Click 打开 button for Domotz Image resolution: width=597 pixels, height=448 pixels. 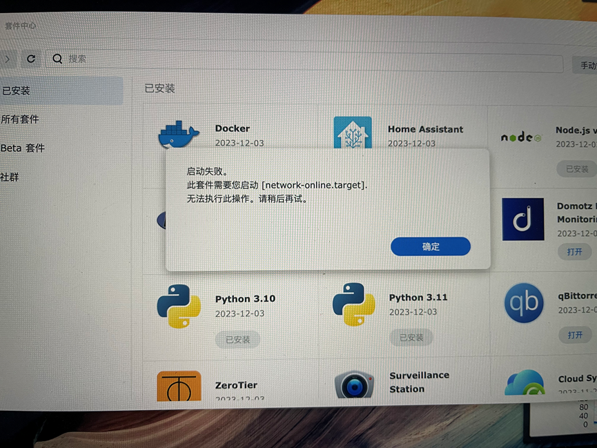(x=575, y=252)
